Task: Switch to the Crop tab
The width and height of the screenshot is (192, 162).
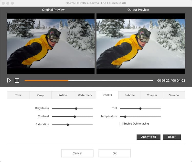Action: point(40,95)
